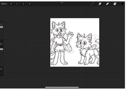This screenshot has width=126, height=94.
Task: Tap the canvas with cat drawings
Action: click(x=75, y=43)
